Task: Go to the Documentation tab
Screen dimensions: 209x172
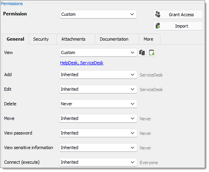Action: point(114,39)
